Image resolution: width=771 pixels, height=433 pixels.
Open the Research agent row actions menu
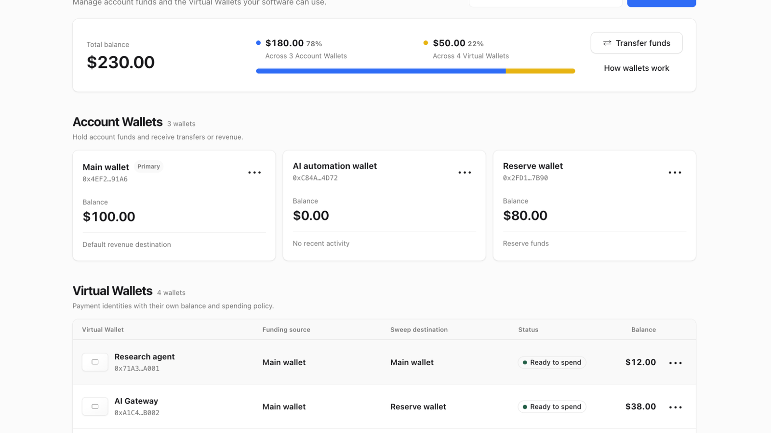click(x=676, y=363)
